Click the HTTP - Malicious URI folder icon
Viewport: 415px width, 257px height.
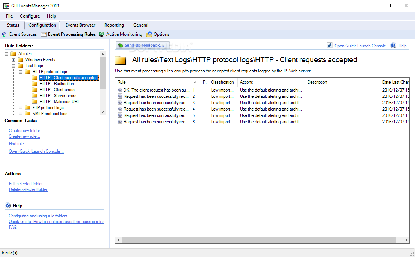[35, 102]
